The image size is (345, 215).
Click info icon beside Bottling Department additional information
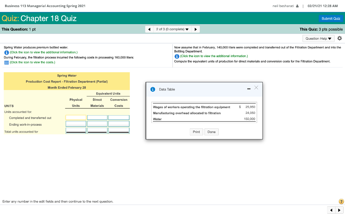click(177, 56)
